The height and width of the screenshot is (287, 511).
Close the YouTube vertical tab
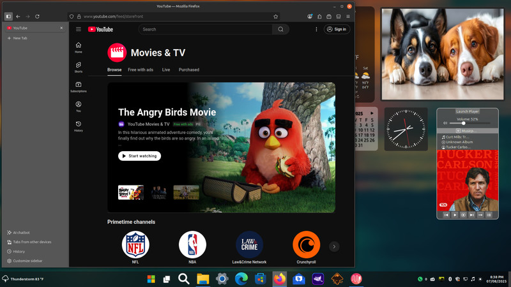[61, 28]
